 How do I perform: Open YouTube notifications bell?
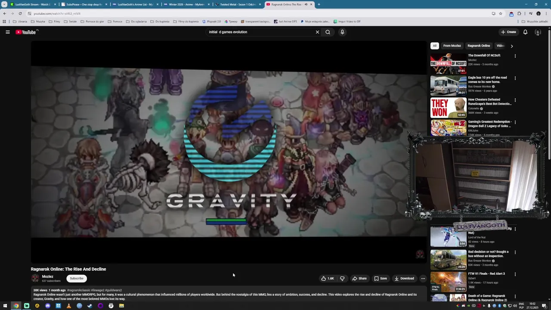[525, 32]
